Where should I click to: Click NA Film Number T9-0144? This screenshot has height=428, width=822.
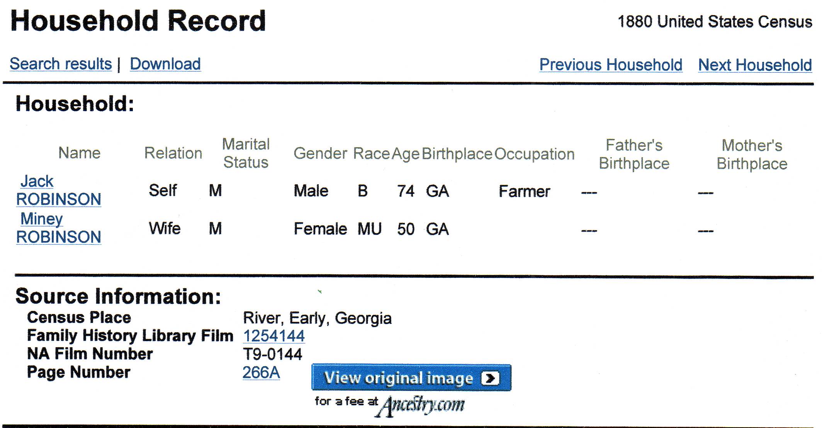tap(272, 354)
